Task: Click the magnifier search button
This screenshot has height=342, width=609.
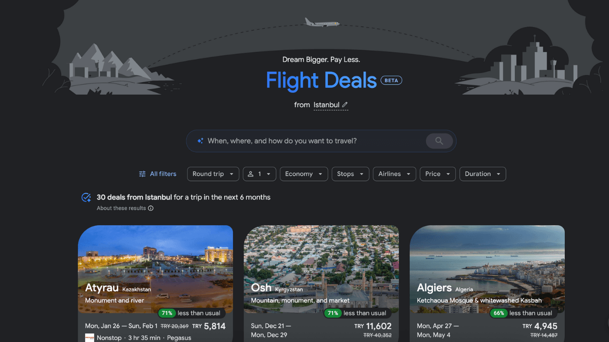Action: click(x=439, y=141)
